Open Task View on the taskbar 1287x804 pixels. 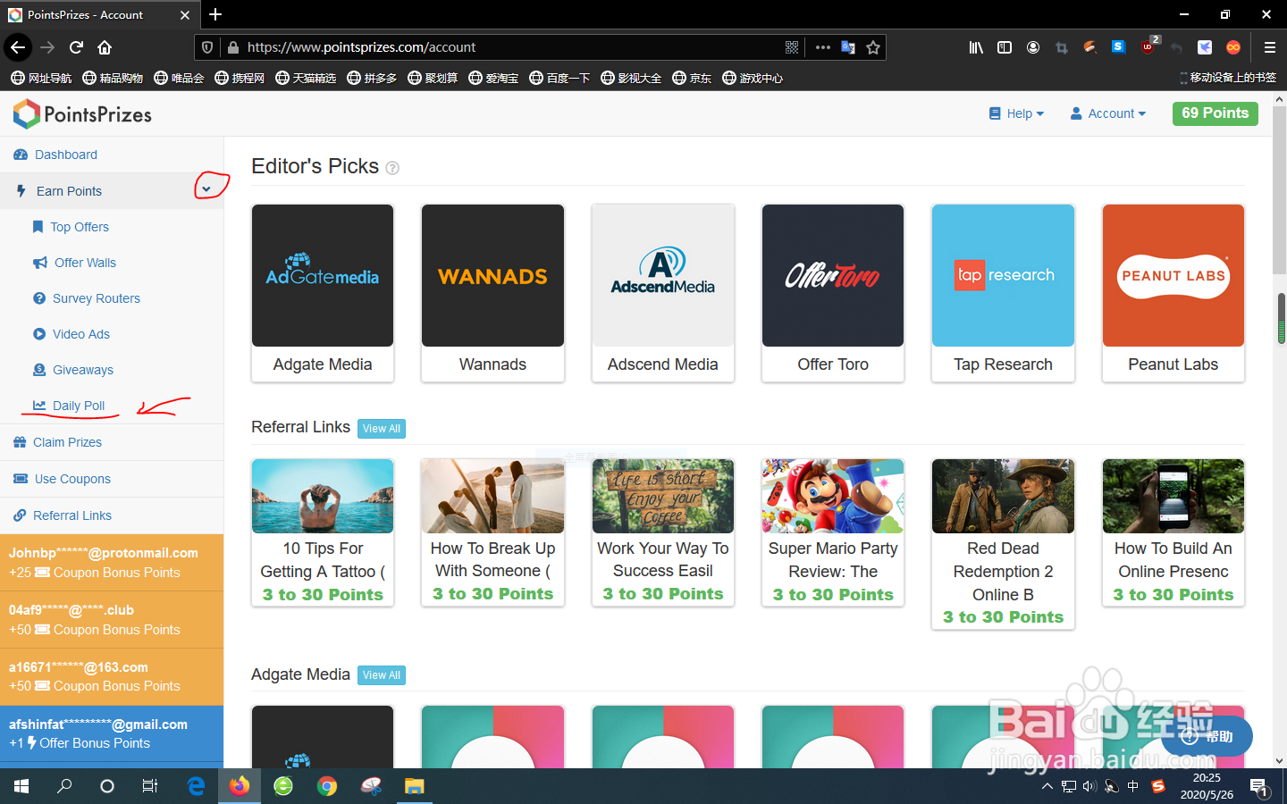click(x=150, y=786)
